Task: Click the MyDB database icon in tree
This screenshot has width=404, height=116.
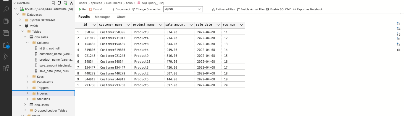Action: click(x=27, y=26)
